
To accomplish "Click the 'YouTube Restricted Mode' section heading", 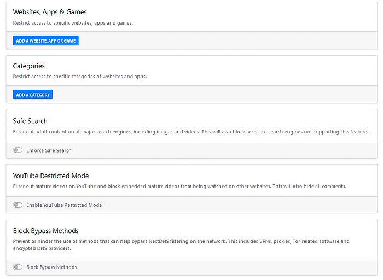I will point(51,176).
